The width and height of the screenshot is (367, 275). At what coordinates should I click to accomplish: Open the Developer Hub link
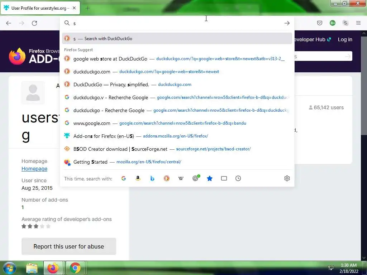pos(313,39)
